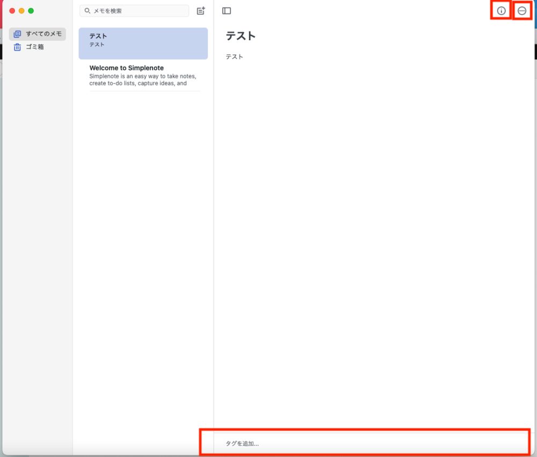
Task: Place cursor in the テスト heading of editor
Action: point(241,36)
